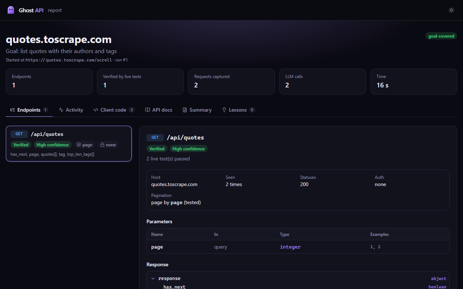Collapse the response tree chevron
The width and height of the screenshot is (463, 289).
pyautogui.click(x=153, y=279)
